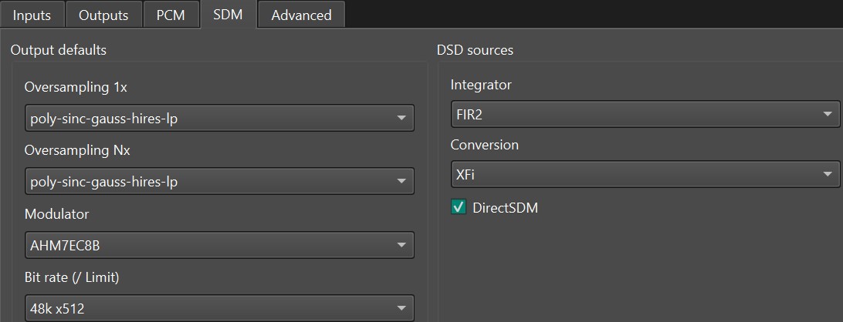Click the AHM7EC8B Modulator combo box
Screen dimensions: 843x322
click(x=208, y=245)
